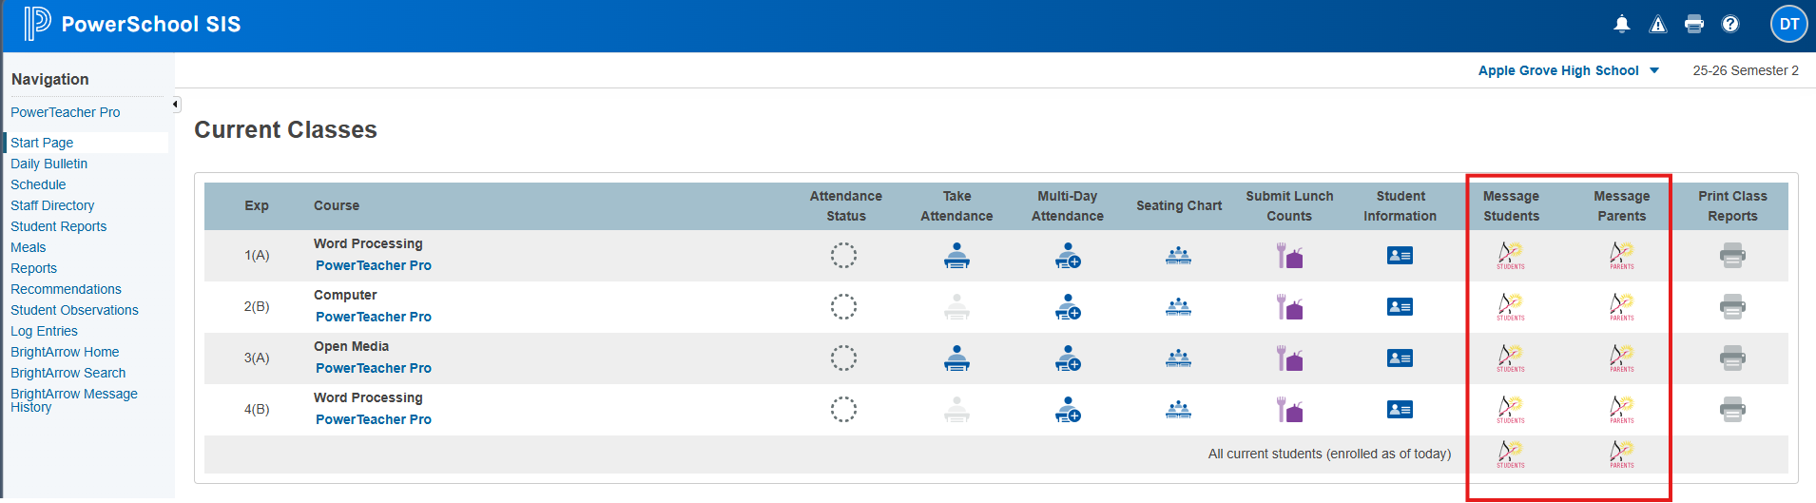This screenshot has height=503, width=1816.
Task: Open the notifications bell icon
Action: [x=1622, y=25]
